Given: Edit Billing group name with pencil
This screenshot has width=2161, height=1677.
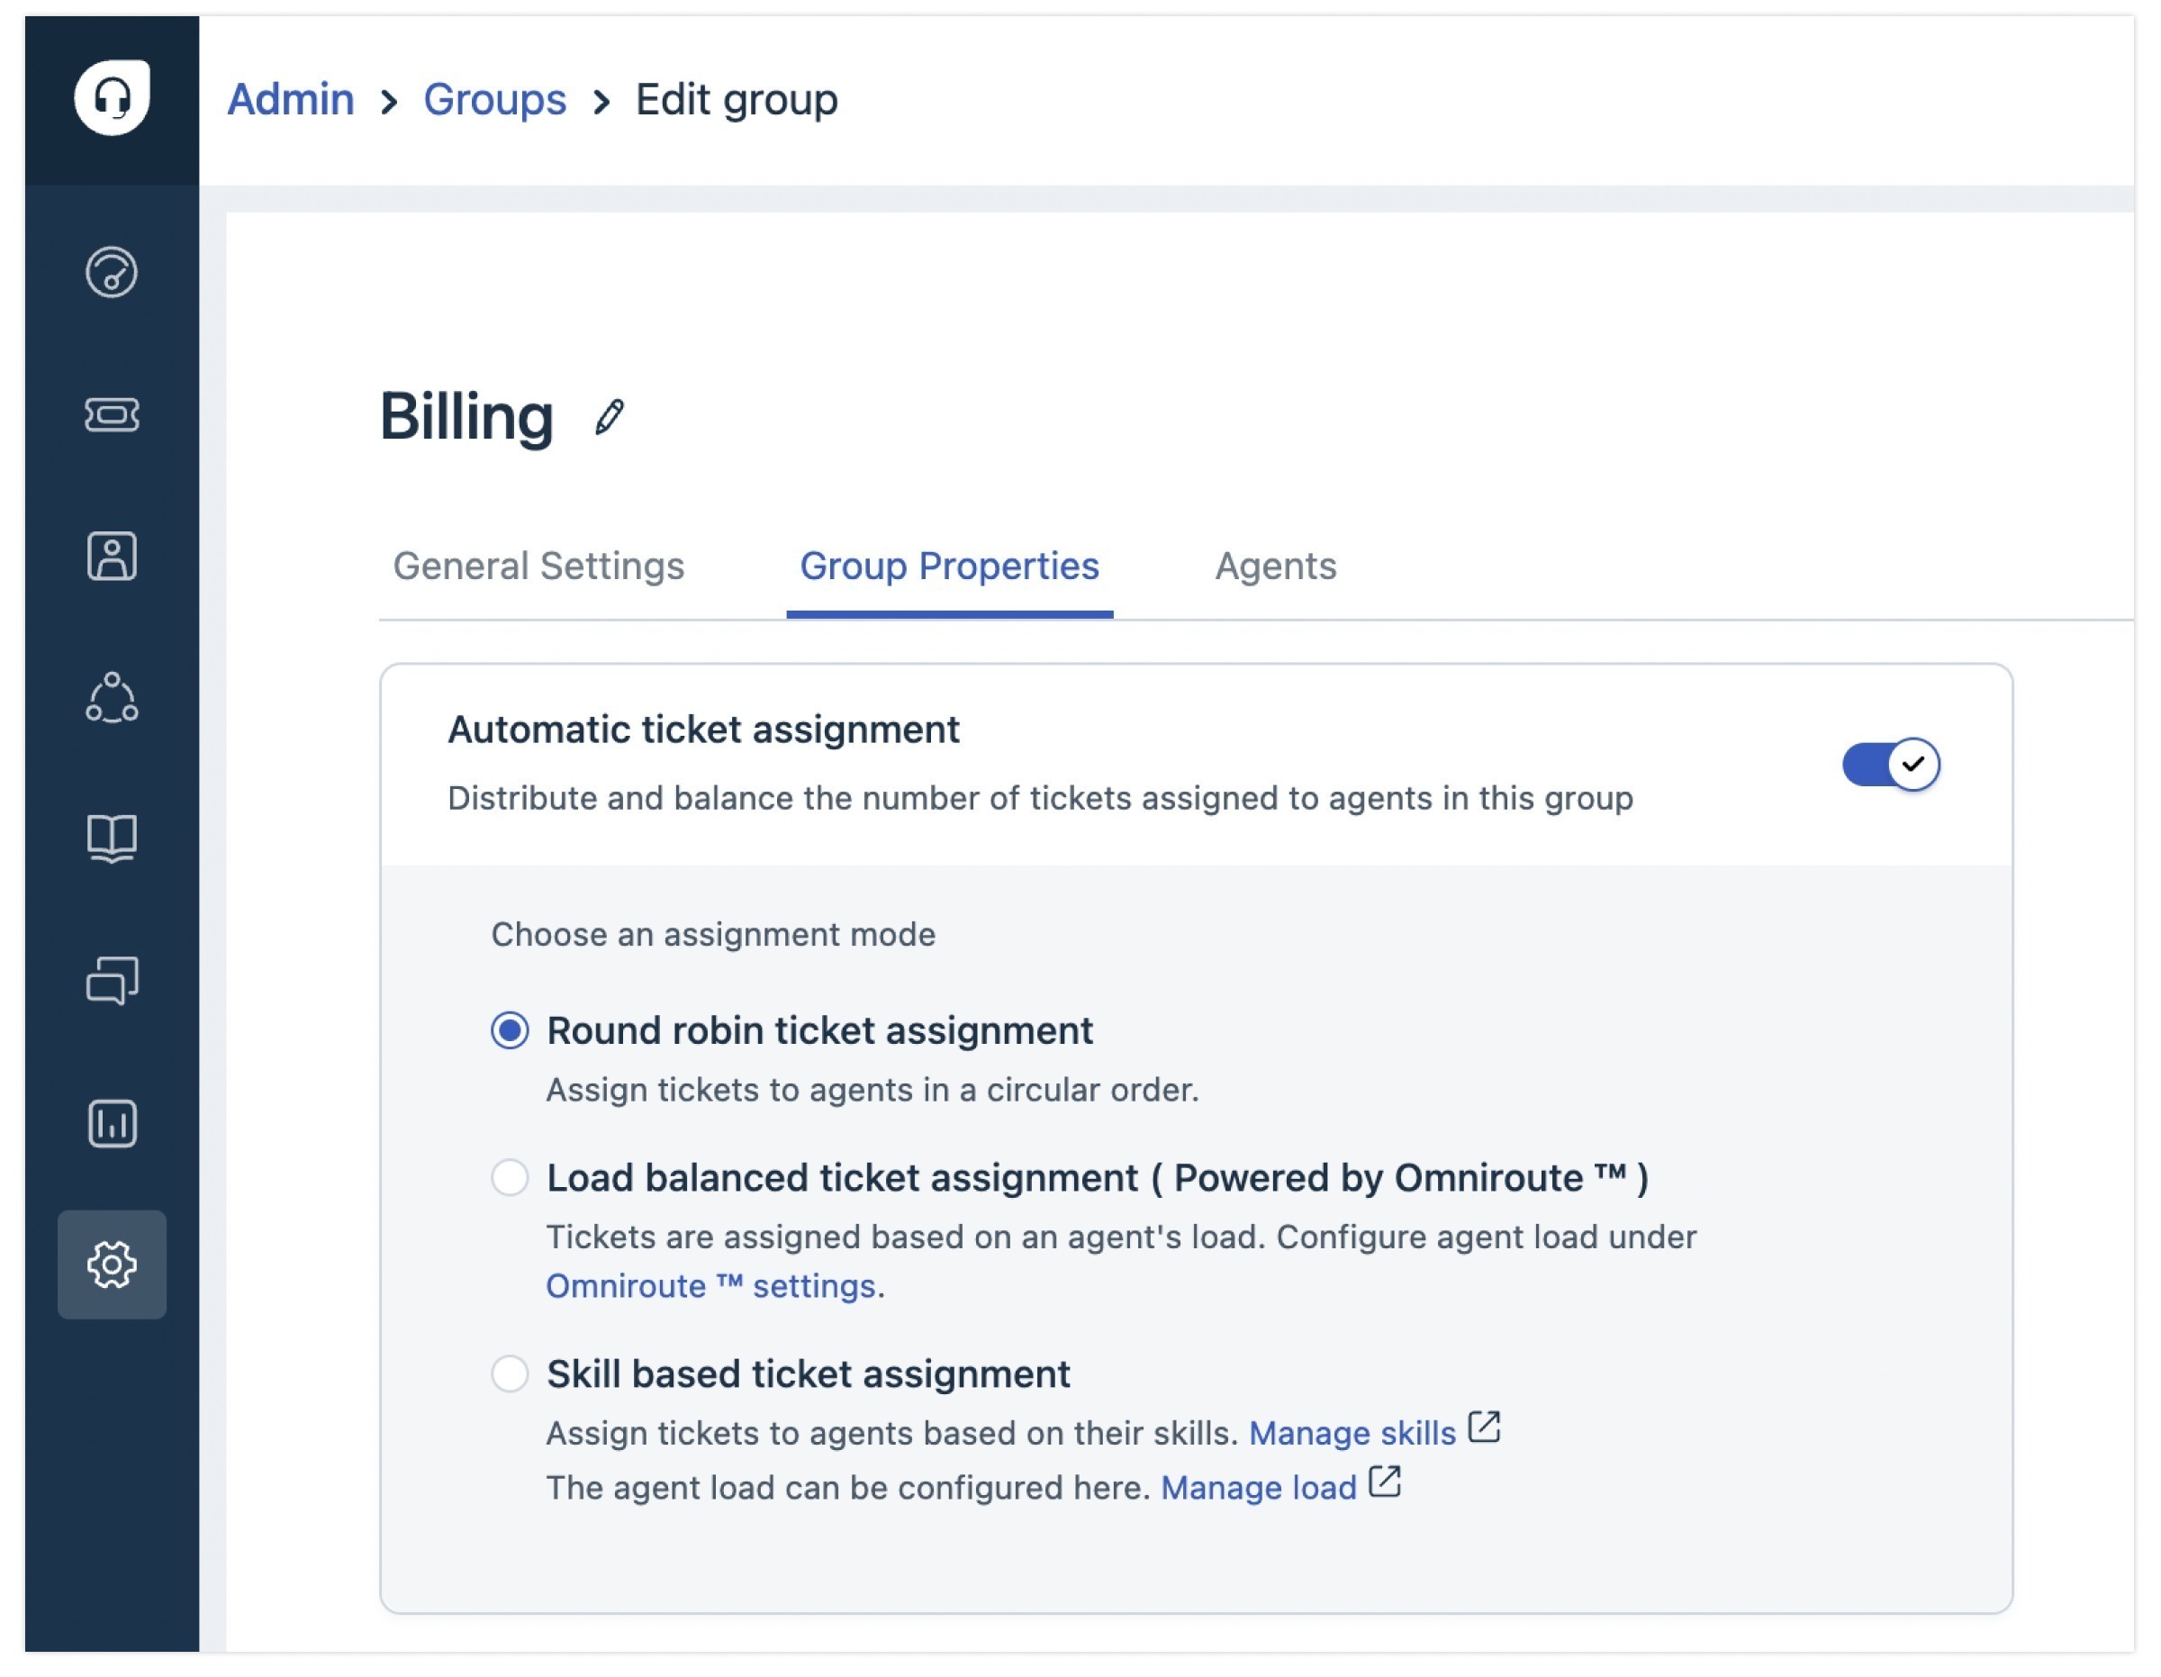Looking at the screenshot, I should [x=610, y=417].
